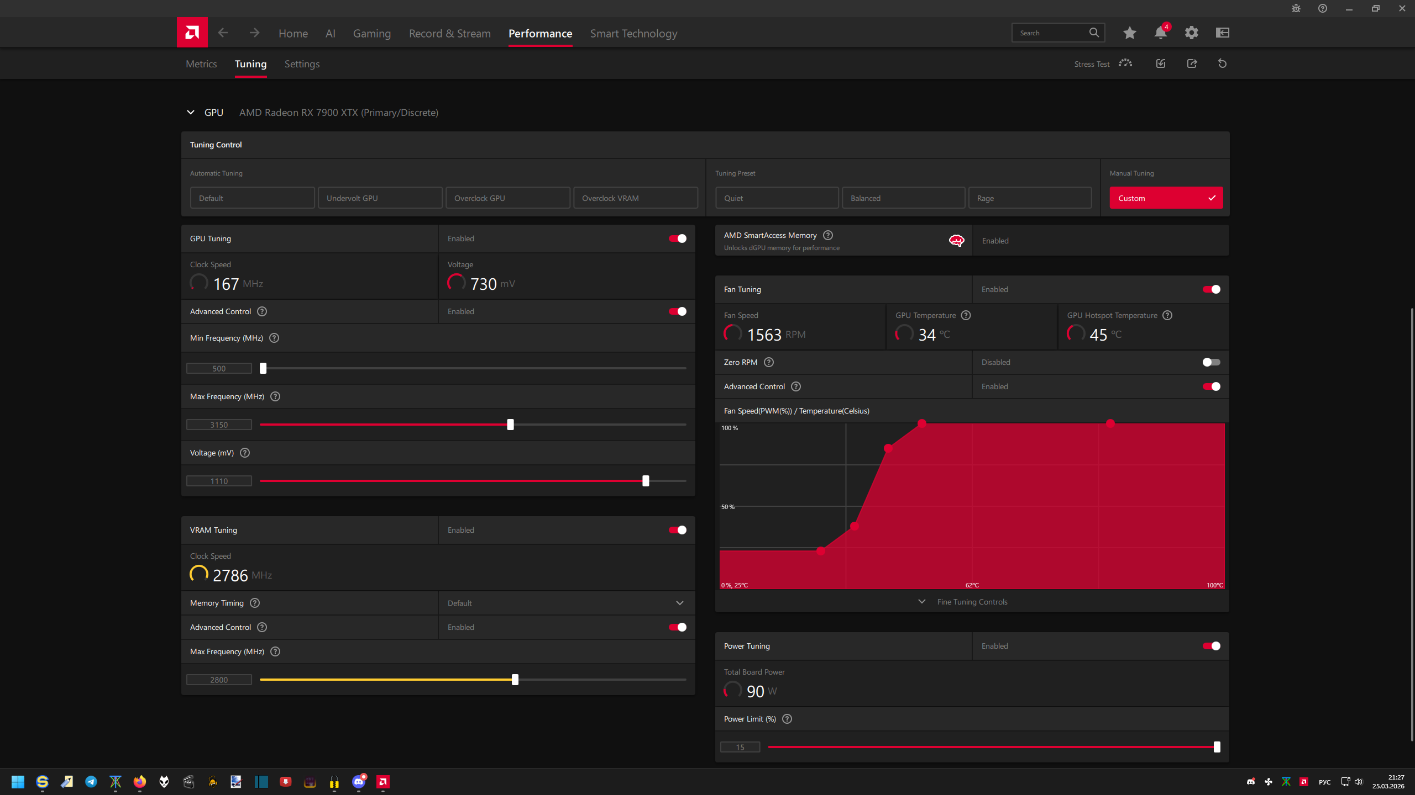Disable the VRAM Tuning toggle

point(677,530)
